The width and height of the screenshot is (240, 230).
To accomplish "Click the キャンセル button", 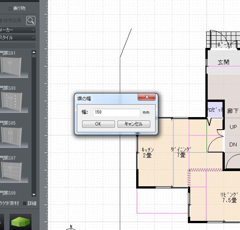I will [134, 124].
